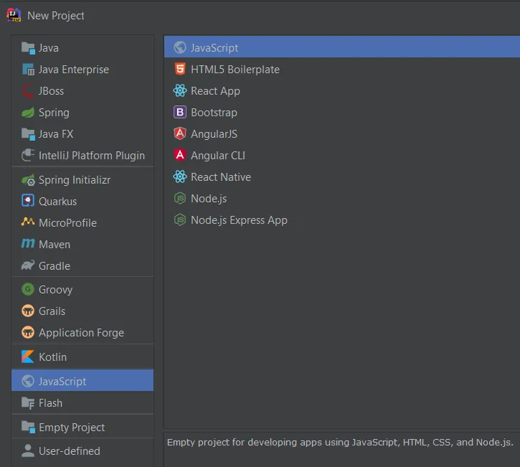The image size is (520, 467).
Task: Click the Kotlin logo icon
Action: coord(28,357)
